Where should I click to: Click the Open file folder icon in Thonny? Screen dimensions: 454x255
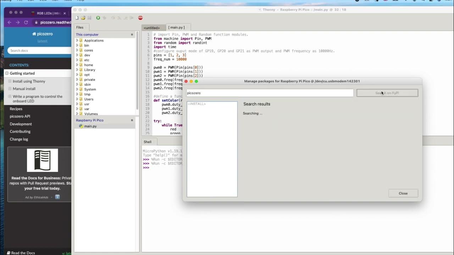[x=83, y=18]
